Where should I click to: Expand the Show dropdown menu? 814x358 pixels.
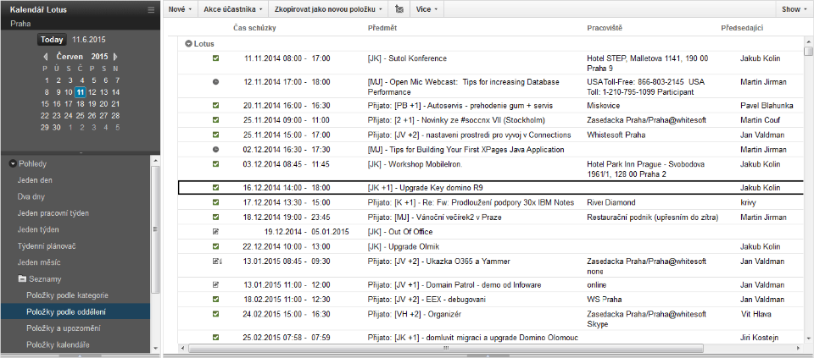coord(794,9)
